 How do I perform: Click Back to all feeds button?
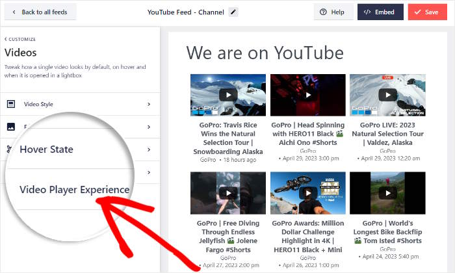coord(40,12)
